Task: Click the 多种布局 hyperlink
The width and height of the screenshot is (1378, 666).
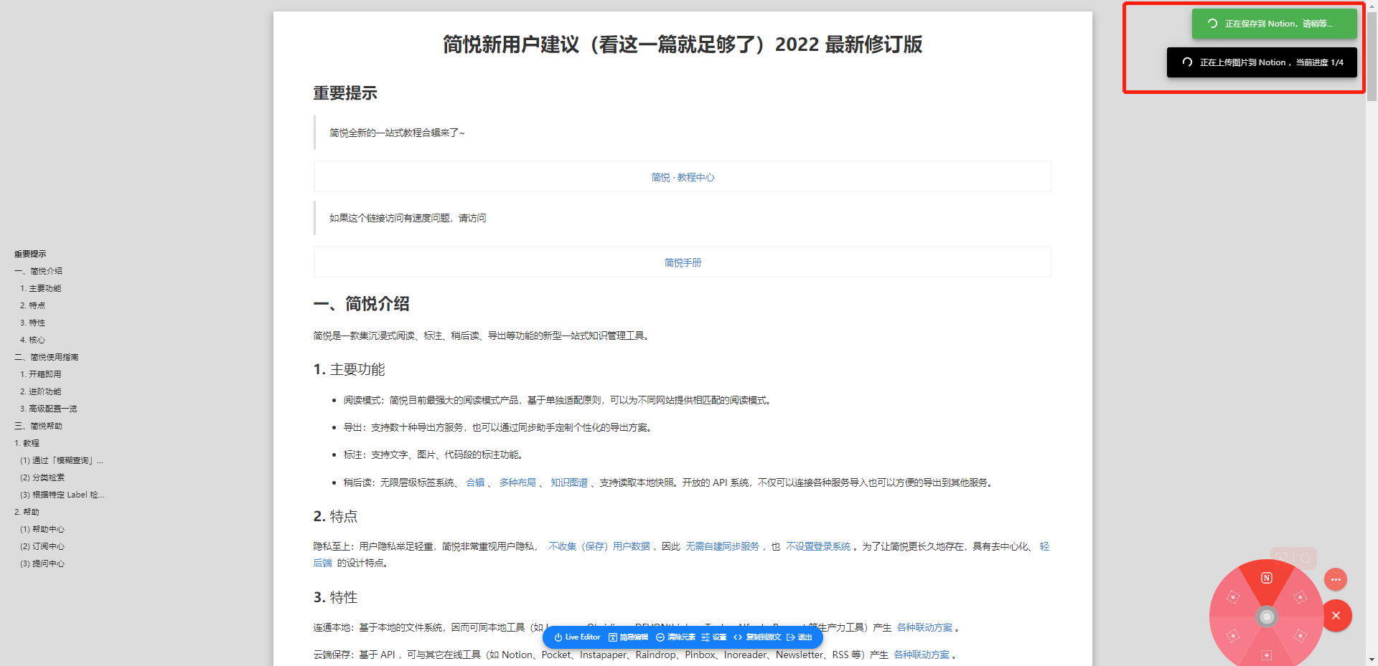Action: 518,482
